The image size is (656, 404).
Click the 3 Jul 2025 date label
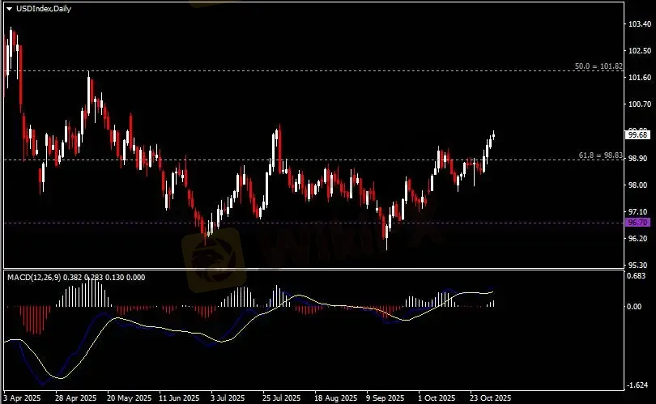pos(228,398)
